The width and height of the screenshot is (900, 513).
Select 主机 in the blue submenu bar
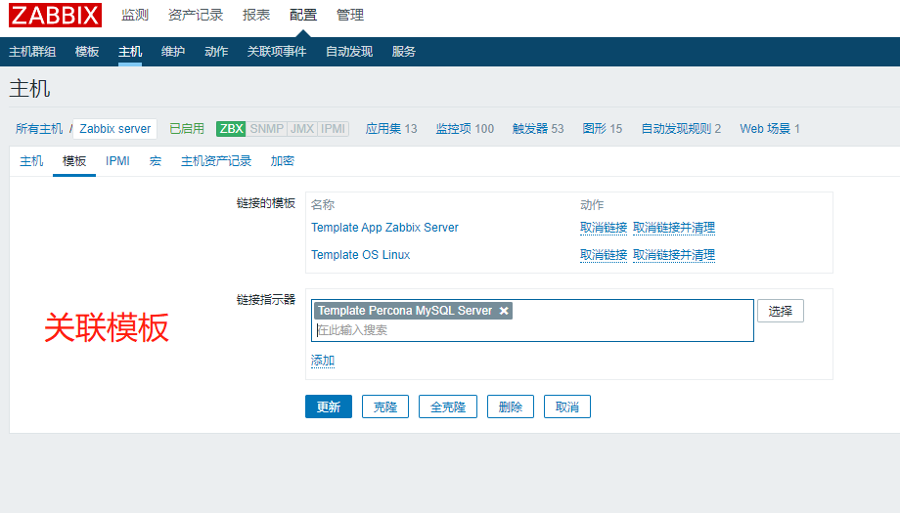(x=130, y=52)
